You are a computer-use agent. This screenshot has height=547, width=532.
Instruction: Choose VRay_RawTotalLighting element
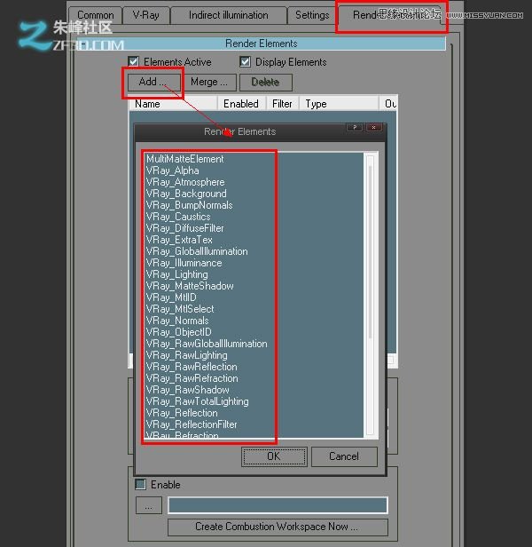197,401
